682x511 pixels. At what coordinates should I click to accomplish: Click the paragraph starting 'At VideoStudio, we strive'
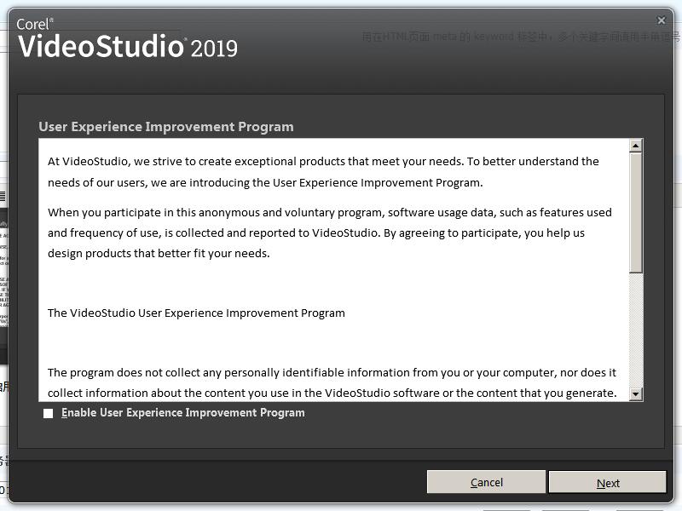tap(323, 172)
